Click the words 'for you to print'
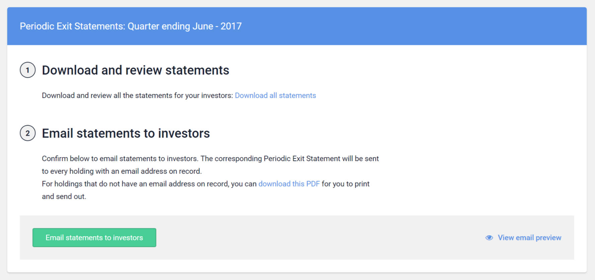This screenshot has height=280, width=595. 345,184
